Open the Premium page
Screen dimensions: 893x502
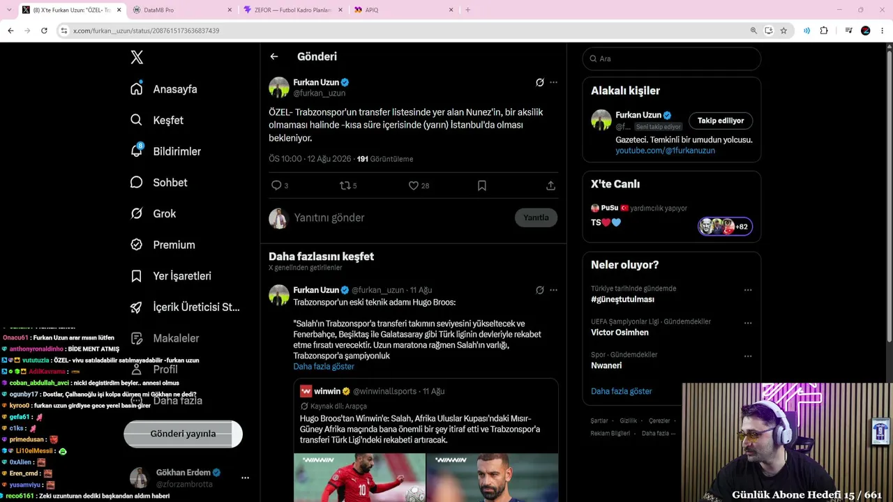point(163,245)
